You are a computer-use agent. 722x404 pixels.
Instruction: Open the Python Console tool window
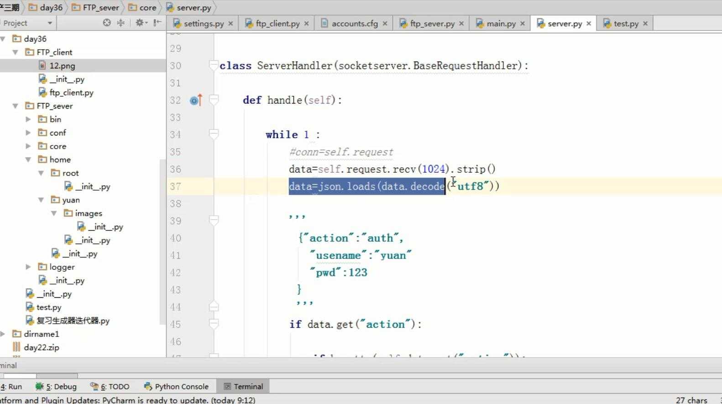[176, 386]
